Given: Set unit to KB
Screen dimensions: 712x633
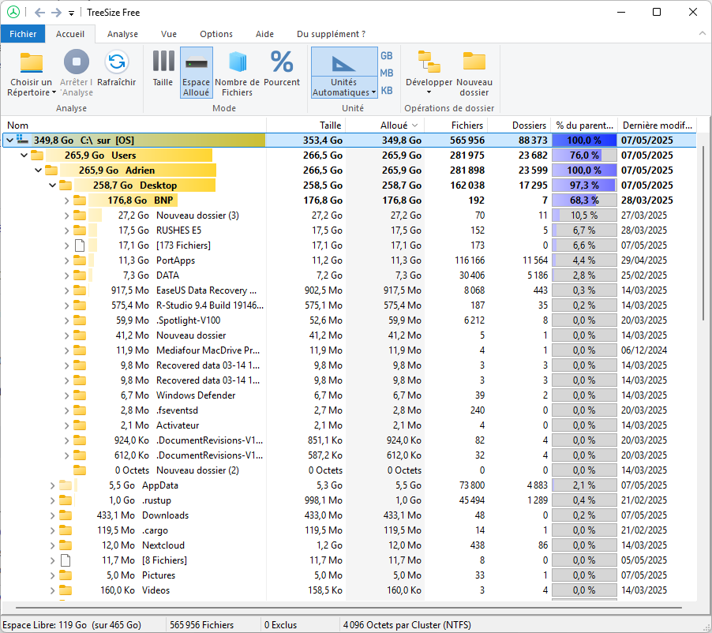Looking at the screenshot, I should tap(387, 90).
